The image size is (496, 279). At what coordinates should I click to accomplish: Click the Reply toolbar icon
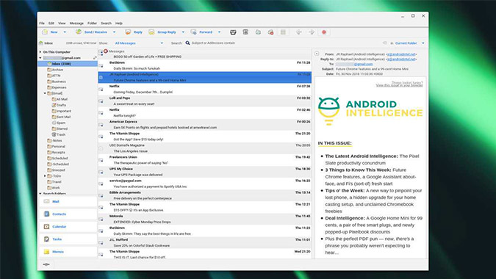tap(128, 32)
